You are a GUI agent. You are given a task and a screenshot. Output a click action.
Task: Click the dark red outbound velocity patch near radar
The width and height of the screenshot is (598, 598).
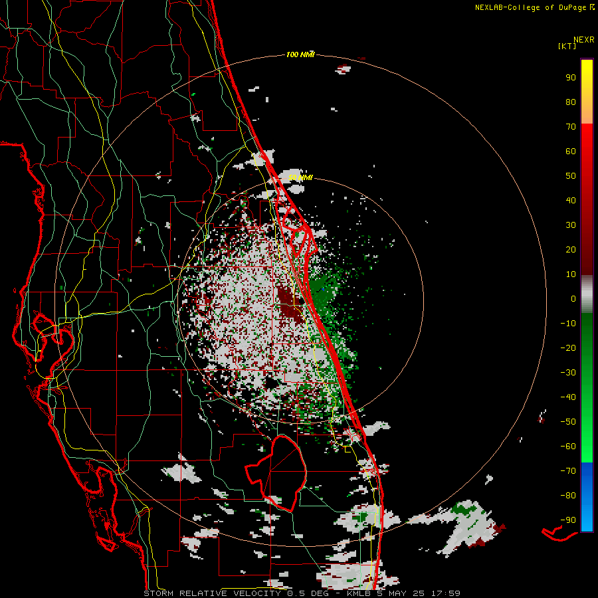(290, 304)
